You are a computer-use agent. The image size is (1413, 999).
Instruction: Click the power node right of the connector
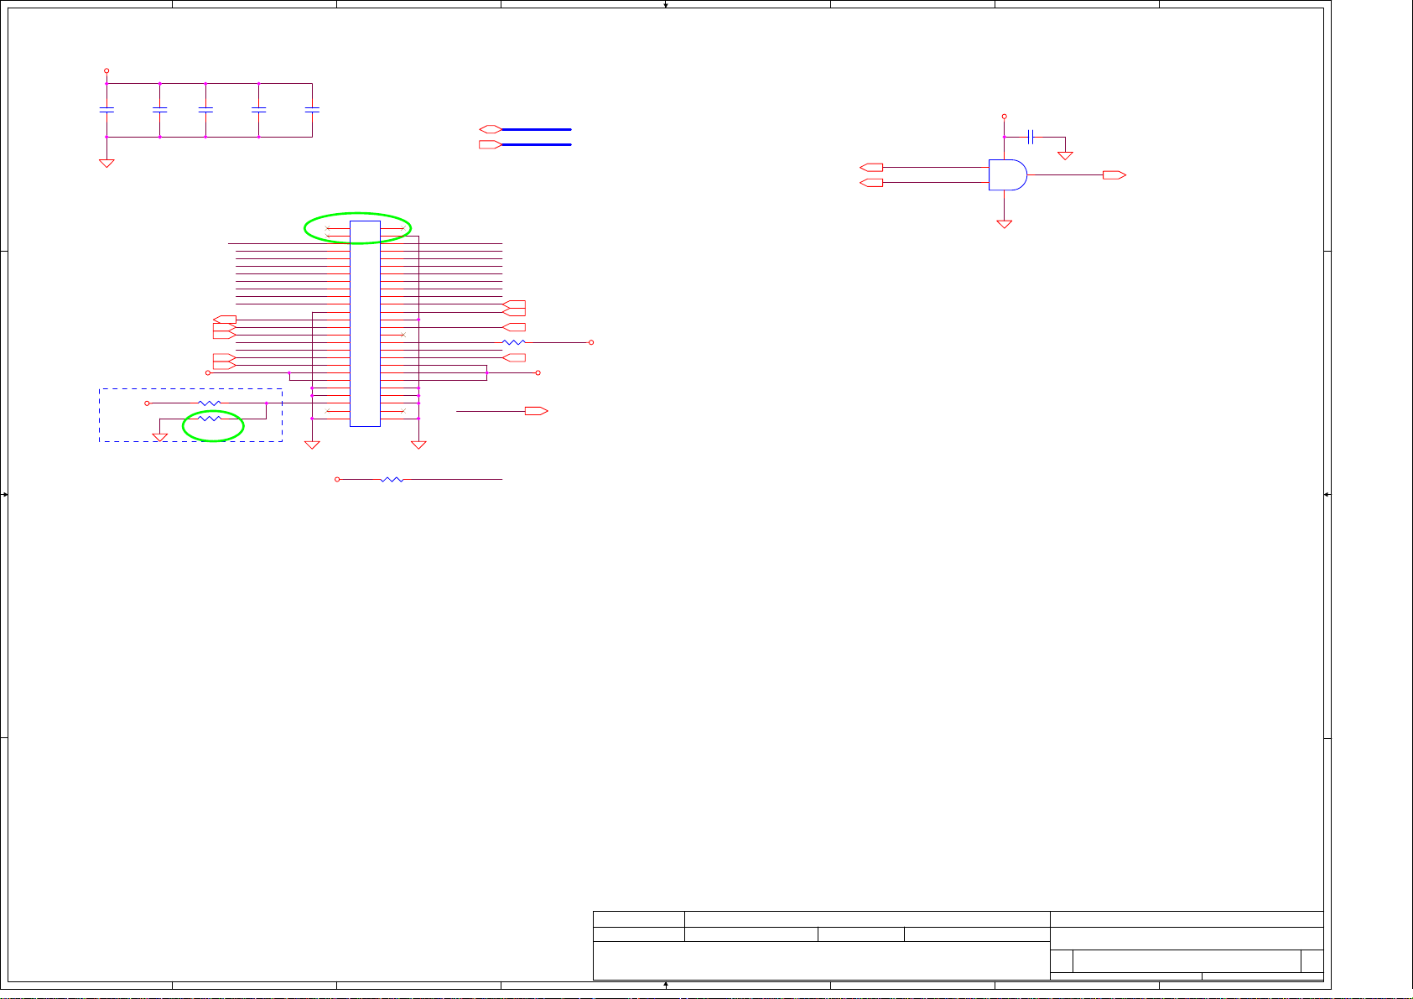[538, 372]
